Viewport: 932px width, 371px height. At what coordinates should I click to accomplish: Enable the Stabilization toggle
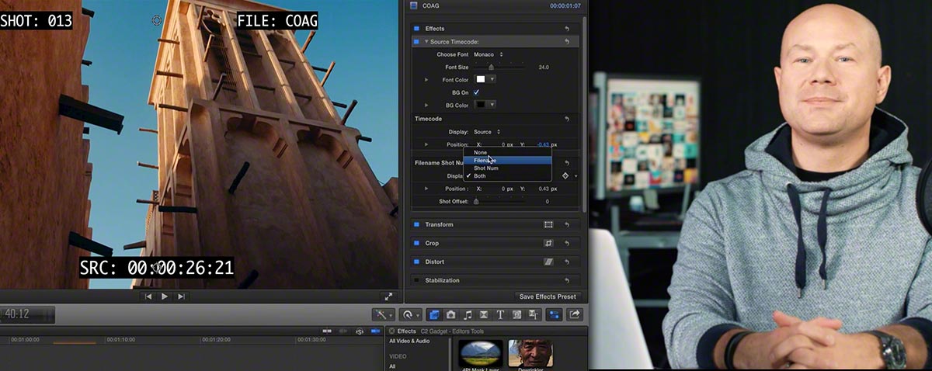point(416,280)
